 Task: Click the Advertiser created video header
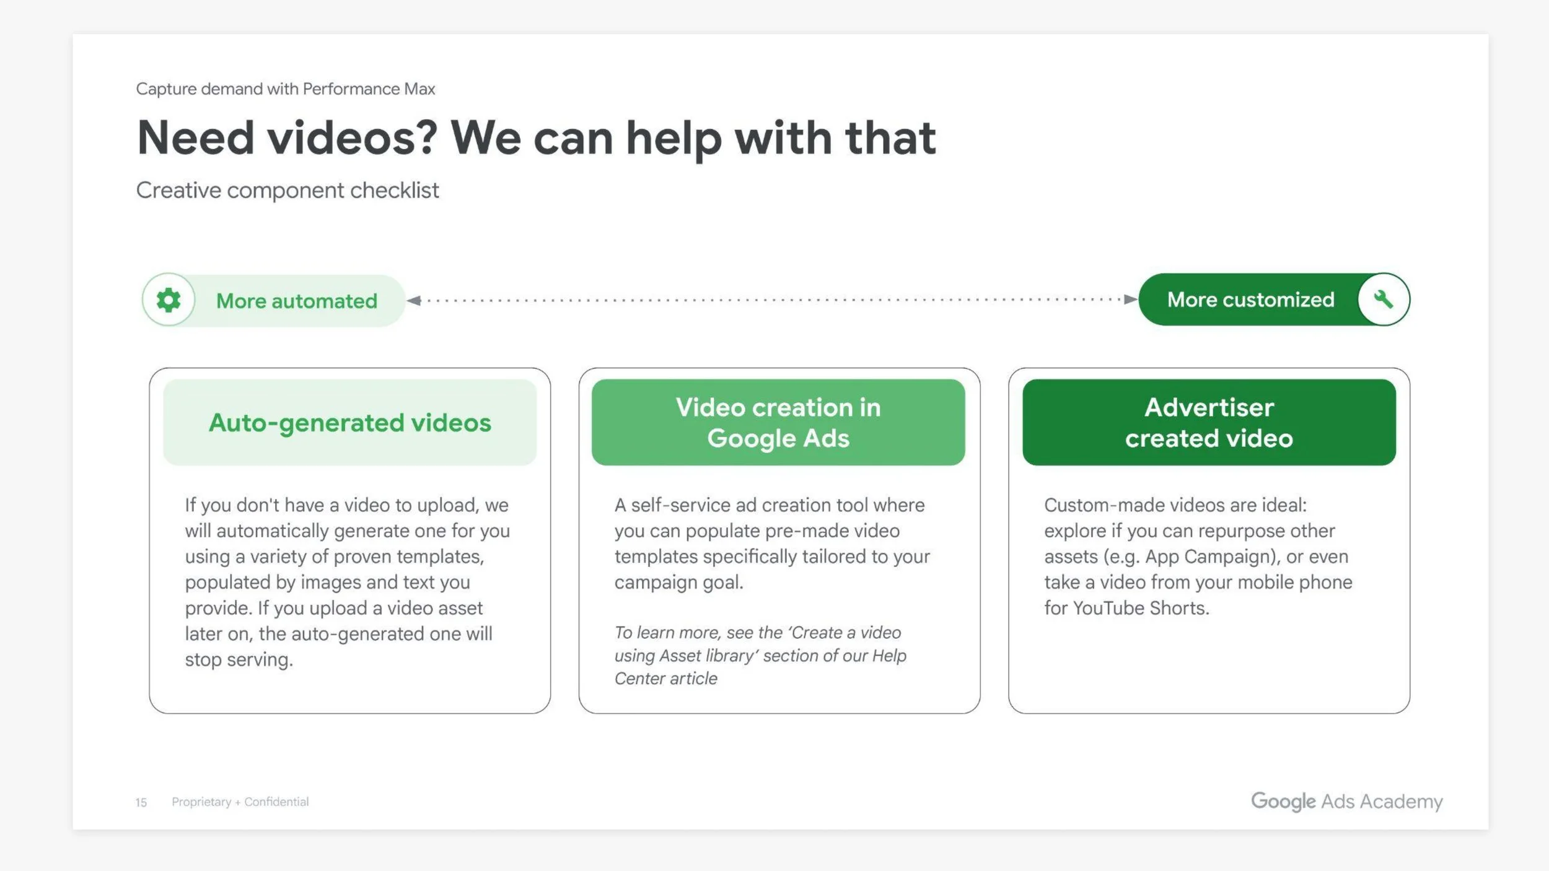(x=1208, y=423)
